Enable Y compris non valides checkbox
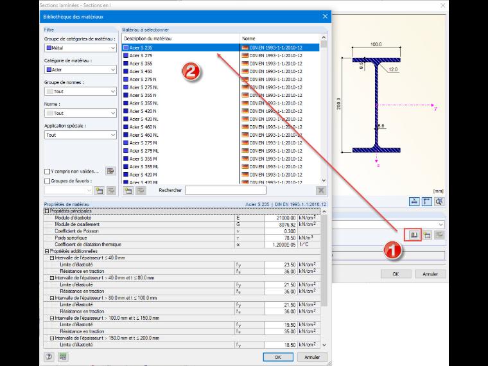 48,171
